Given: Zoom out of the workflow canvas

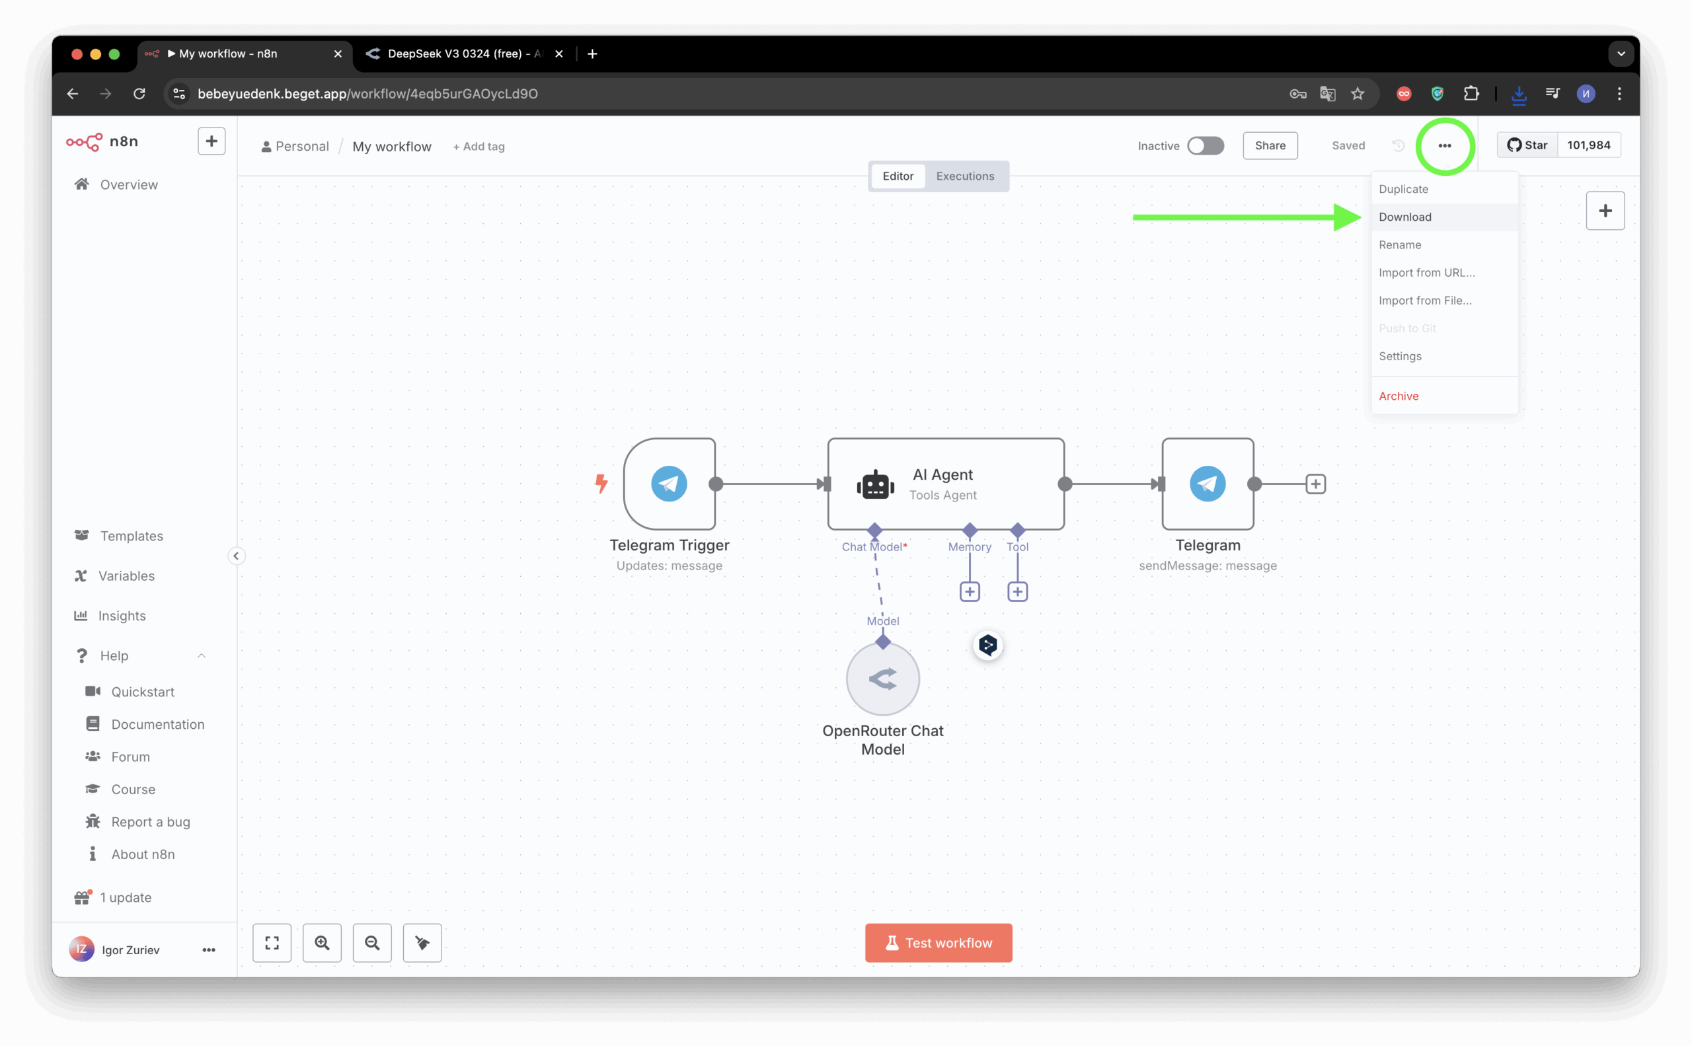Looking at the screenshot, I should pos(372,942).
